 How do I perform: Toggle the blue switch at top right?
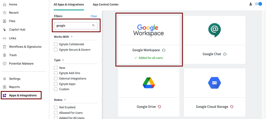[258, 4]
